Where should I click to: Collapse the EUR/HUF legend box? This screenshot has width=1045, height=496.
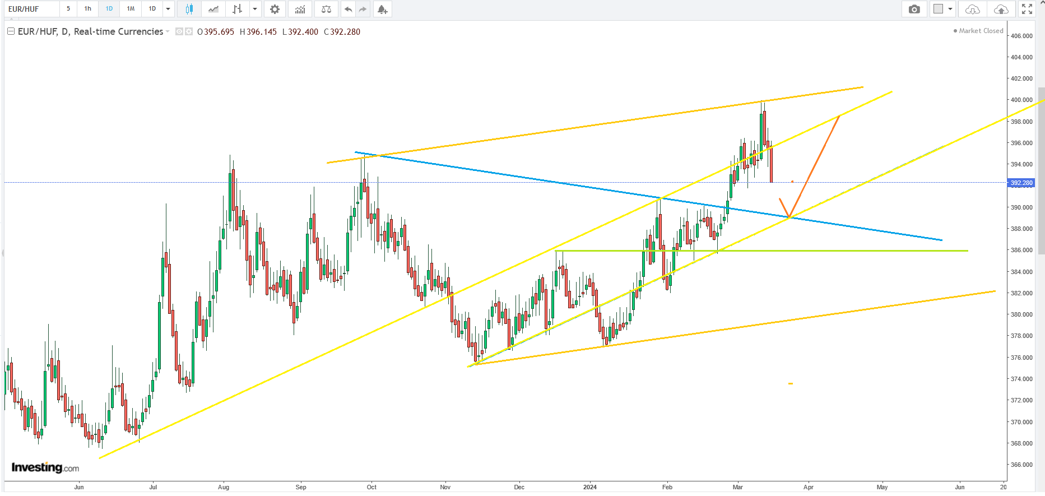click(x=11, y=31)
